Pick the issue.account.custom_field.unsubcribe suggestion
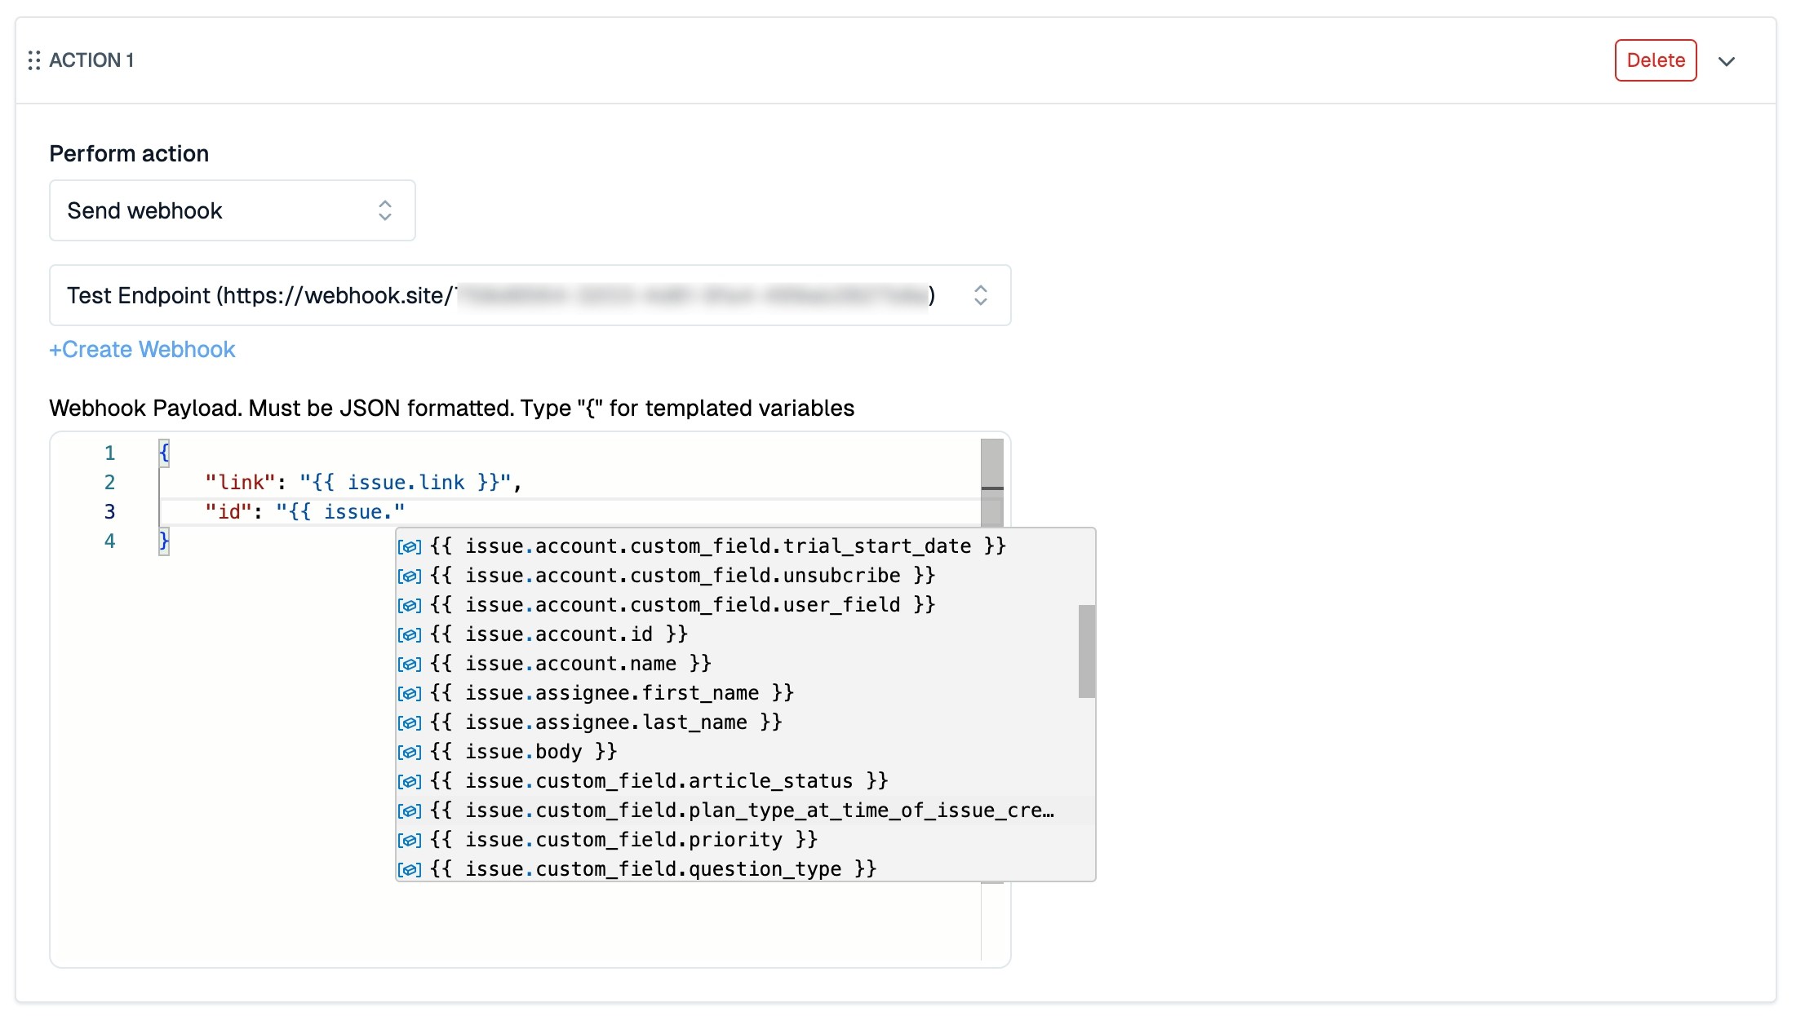 [x=682, y=576]
